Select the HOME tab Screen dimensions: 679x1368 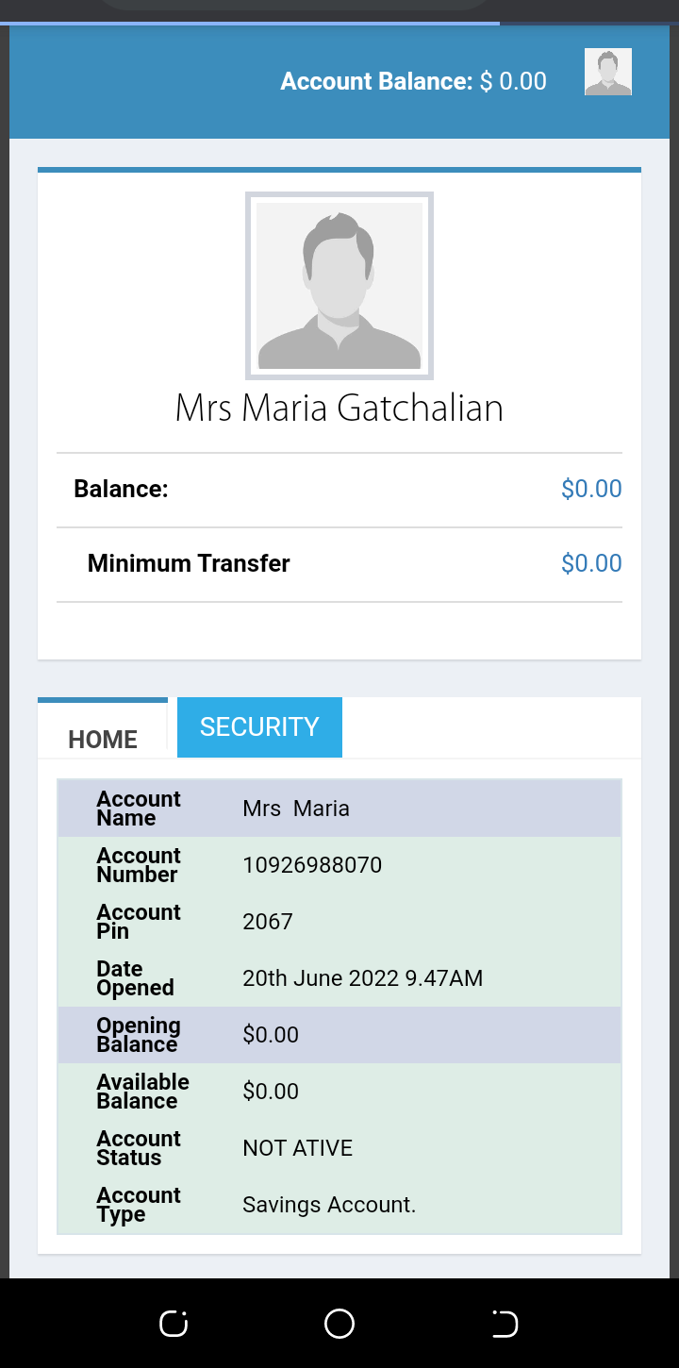103,739
